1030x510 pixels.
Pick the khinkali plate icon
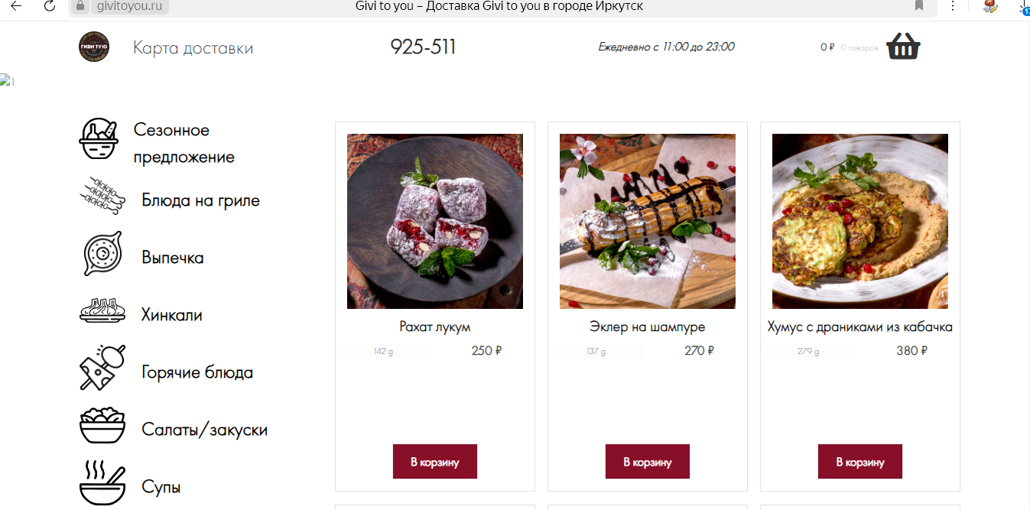102,310
